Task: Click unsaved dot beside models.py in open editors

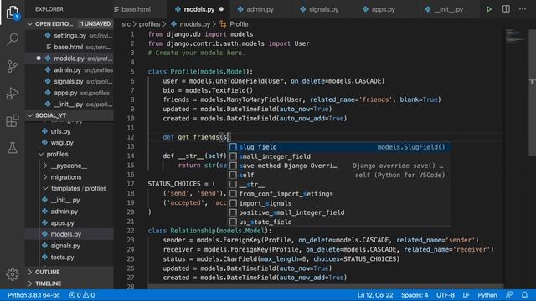Action: pyautogui.click(x=39, y=59)
